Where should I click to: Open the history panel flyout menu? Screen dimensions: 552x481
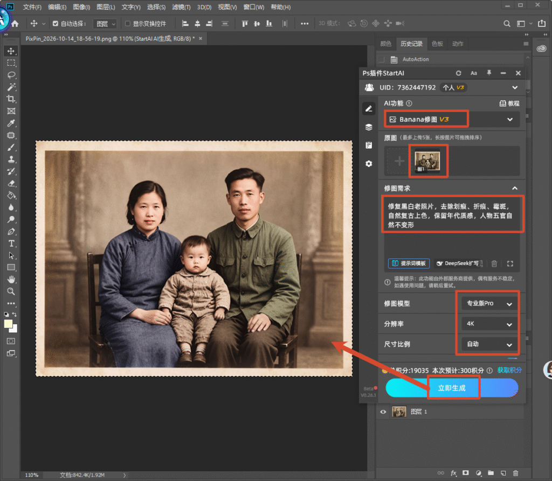coord(526,44)
